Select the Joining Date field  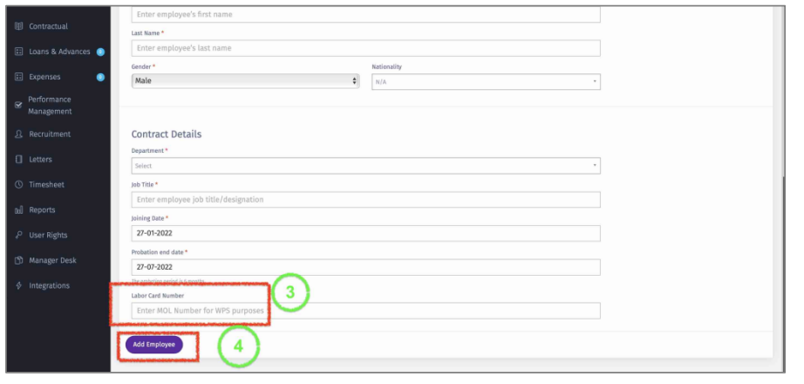point(365,233)
